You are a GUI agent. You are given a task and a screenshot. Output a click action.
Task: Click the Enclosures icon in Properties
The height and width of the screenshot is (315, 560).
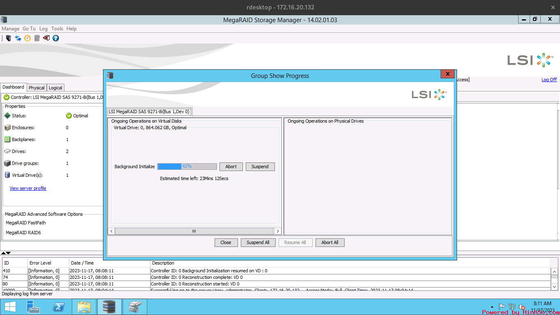coord(7,128)
